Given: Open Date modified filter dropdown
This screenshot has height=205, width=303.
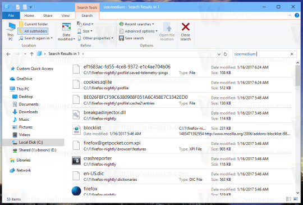Looking at the screenshot, I should pyautogui.click(x=66, y=31).
